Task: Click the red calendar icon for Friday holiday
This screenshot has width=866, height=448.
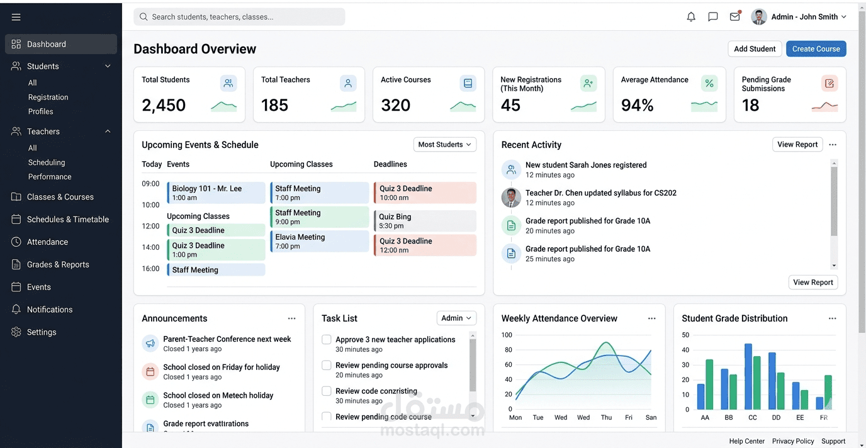Action: click(150, 372)
